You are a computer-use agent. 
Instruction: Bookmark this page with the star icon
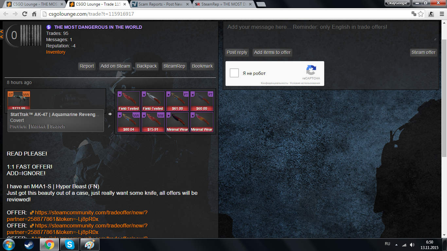(x=421, y=14)
